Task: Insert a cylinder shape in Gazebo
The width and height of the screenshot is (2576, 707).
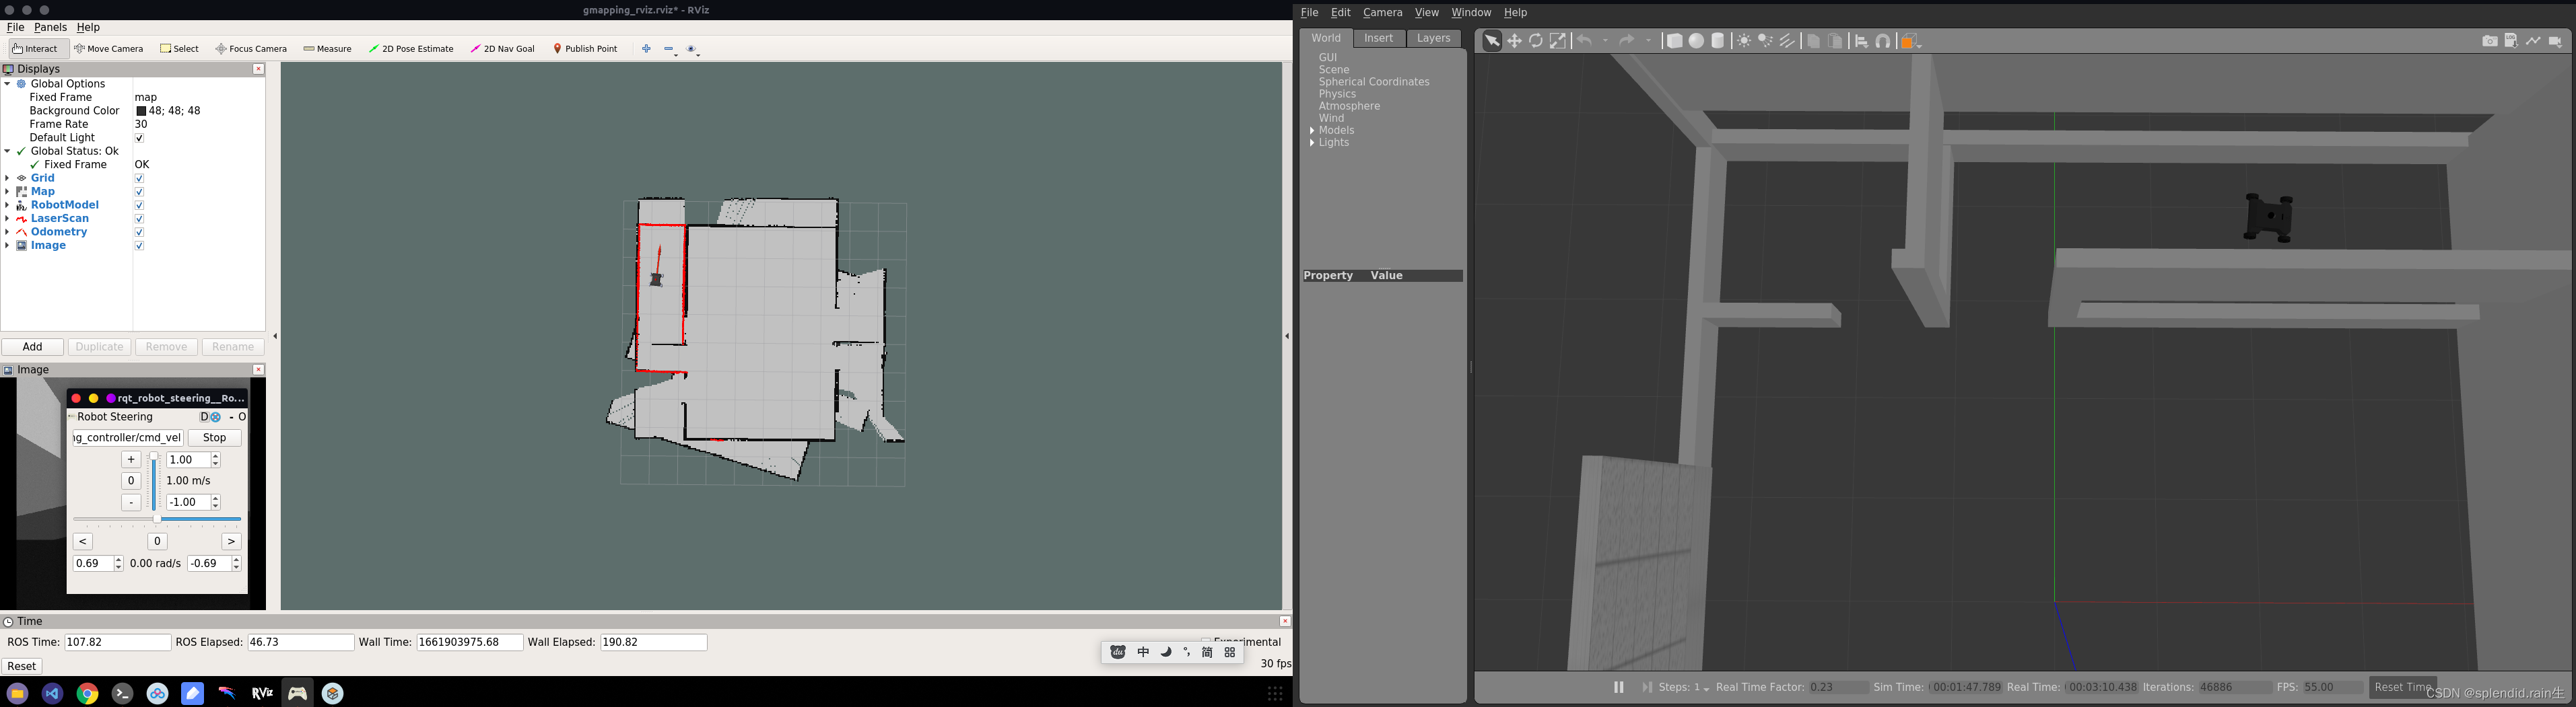Action: (1718, 41)
